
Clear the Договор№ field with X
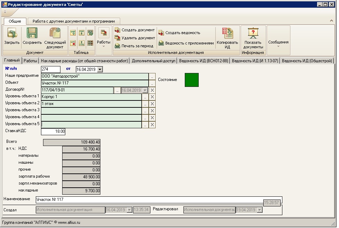[152, 90]
